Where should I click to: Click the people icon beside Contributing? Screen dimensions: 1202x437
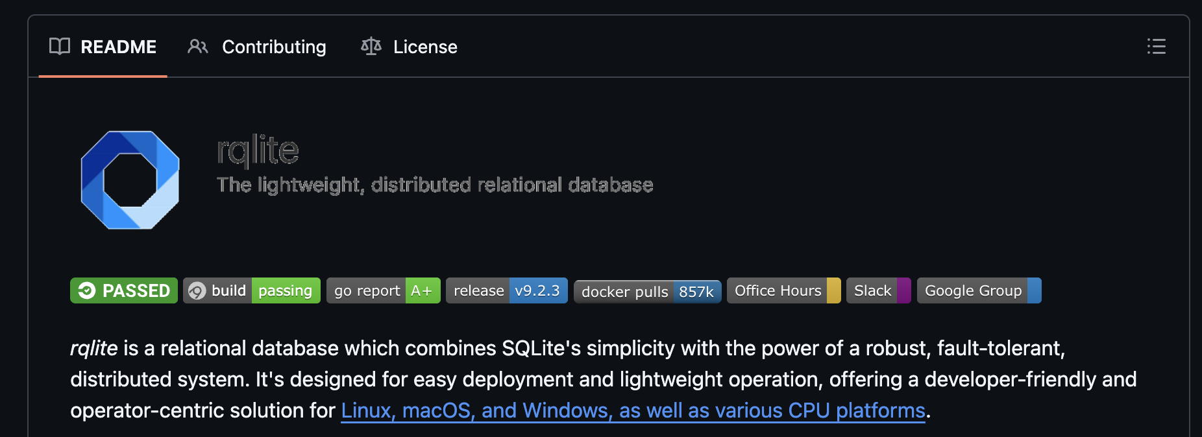[x=198, y=47]
